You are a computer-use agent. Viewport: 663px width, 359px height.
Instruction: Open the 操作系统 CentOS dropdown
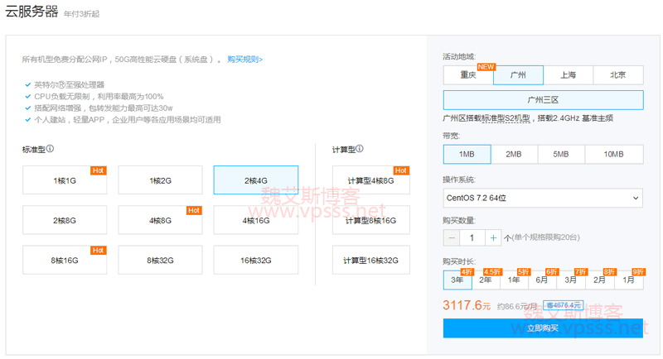543,198
